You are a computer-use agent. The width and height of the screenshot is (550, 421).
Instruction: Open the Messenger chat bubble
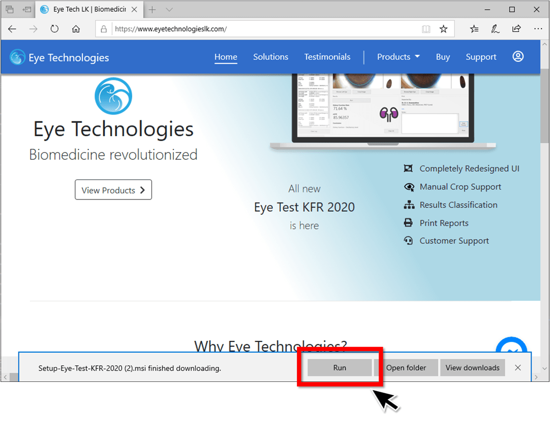(x=511, y=345)
